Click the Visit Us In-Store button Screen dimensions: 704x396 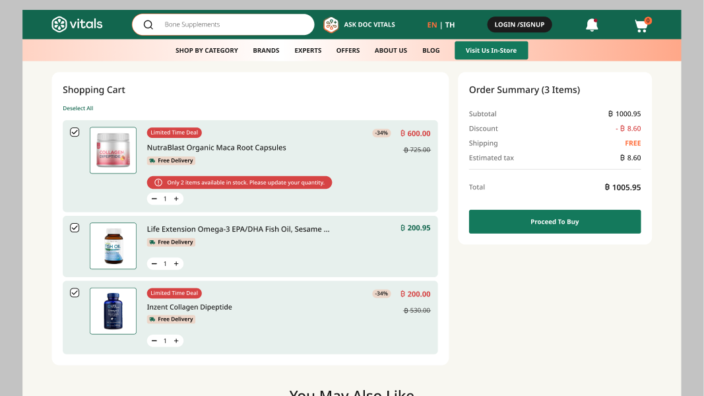[x=491, y=50]
